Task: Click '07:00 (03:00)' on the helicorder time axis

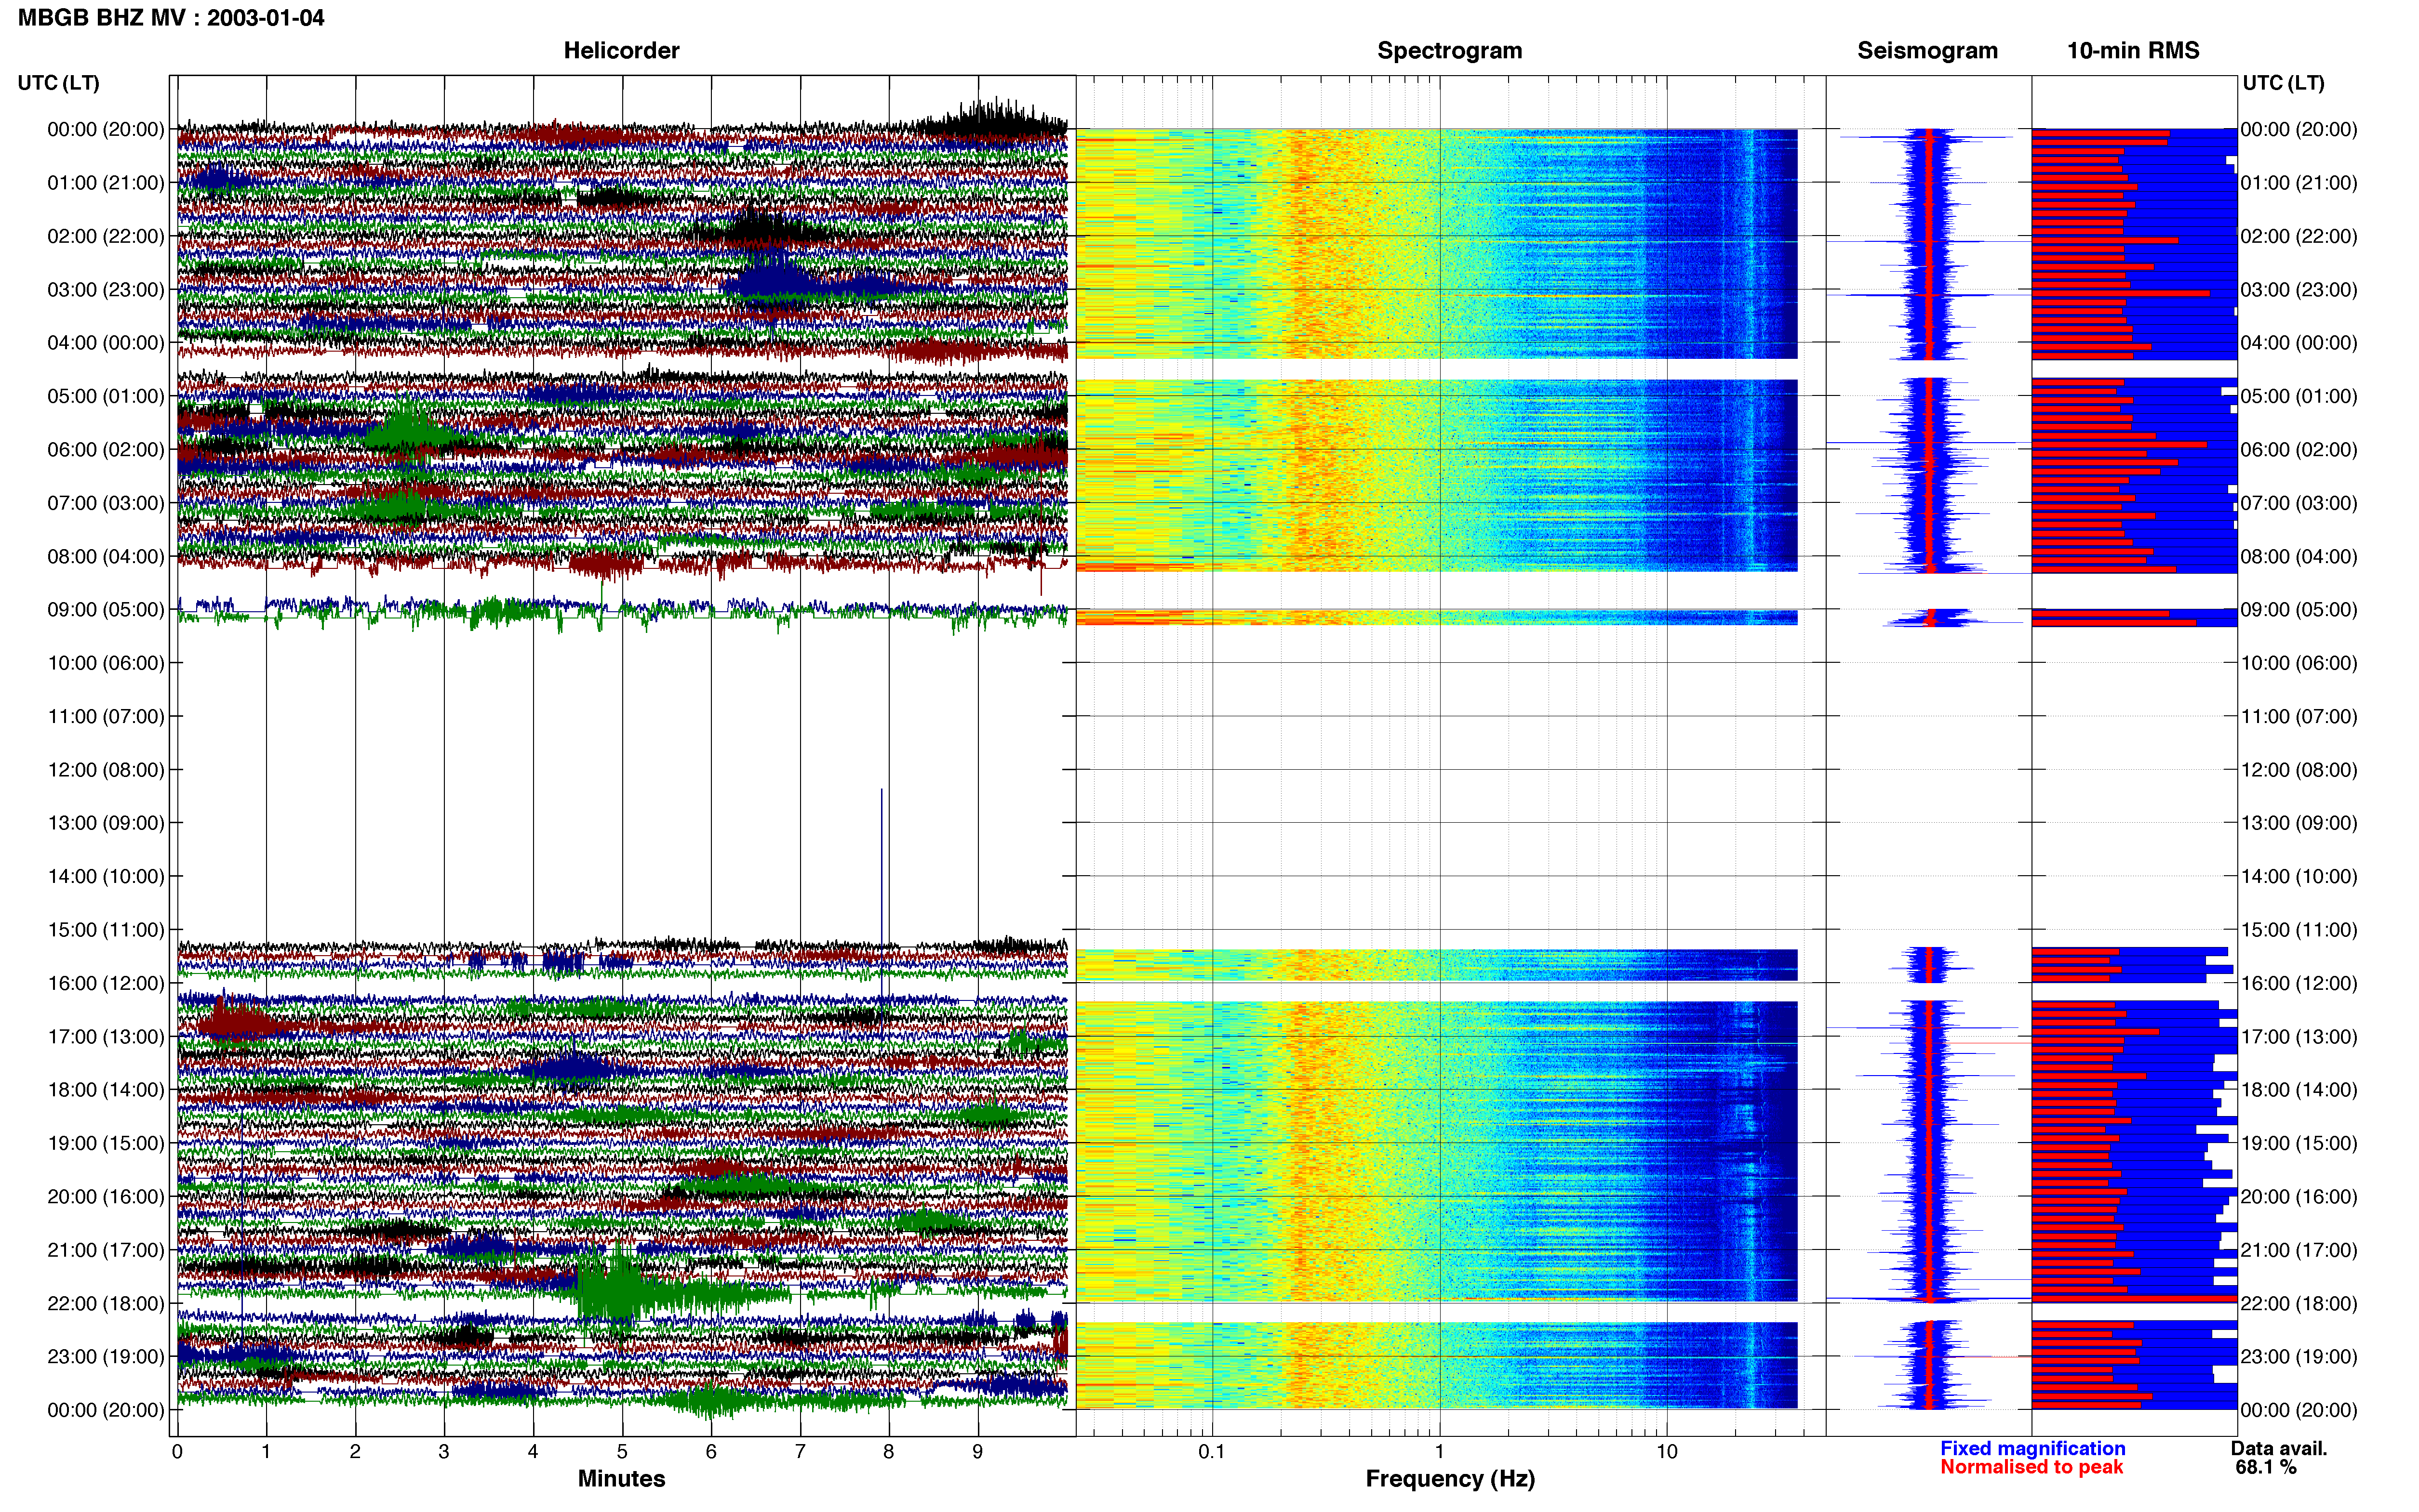Action: [106, 503]
